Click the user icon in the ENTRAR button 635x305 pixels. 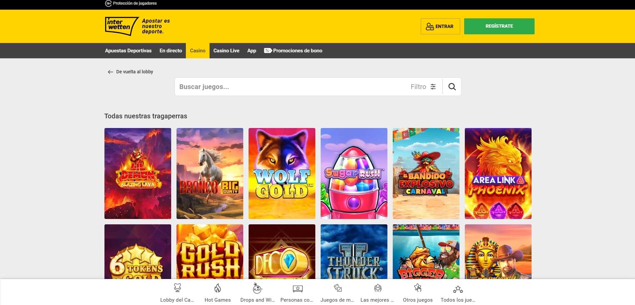coord(430,26)
